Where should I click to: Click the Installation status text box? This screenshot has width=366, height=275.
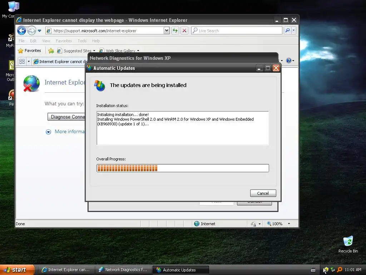pyautogui.click(x=183, y=128)
